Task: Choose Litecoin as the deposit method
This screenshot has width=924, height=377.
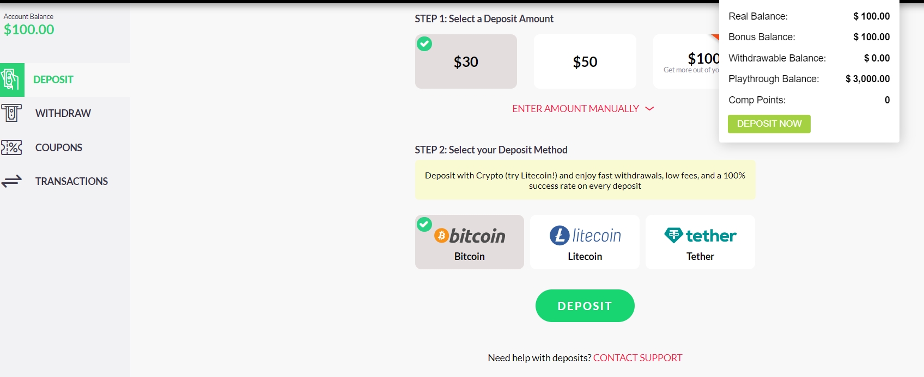Action: (x=585, y=242)
